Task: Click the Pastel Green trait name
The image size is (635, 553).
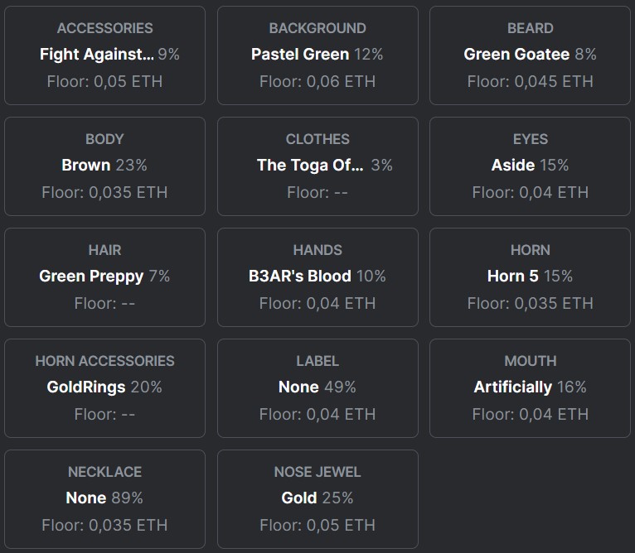Action: click(x=300, y=54)
